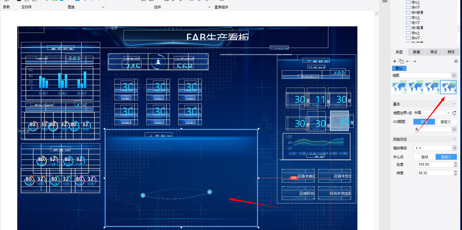
Task: Increase 经度 value with up stepper
Action: click(455, 163)
